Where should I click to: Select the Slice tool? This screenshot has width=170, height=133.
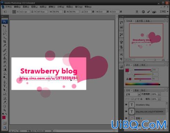click(x=5, y=45)
